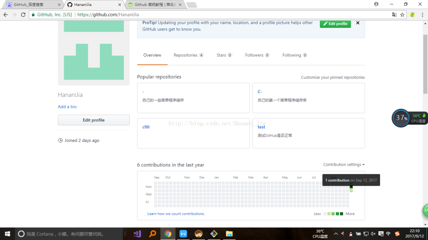Open the C- repository link
Image resolution: width=428 pixels, height=240 pixels.
tap(260, 92)
